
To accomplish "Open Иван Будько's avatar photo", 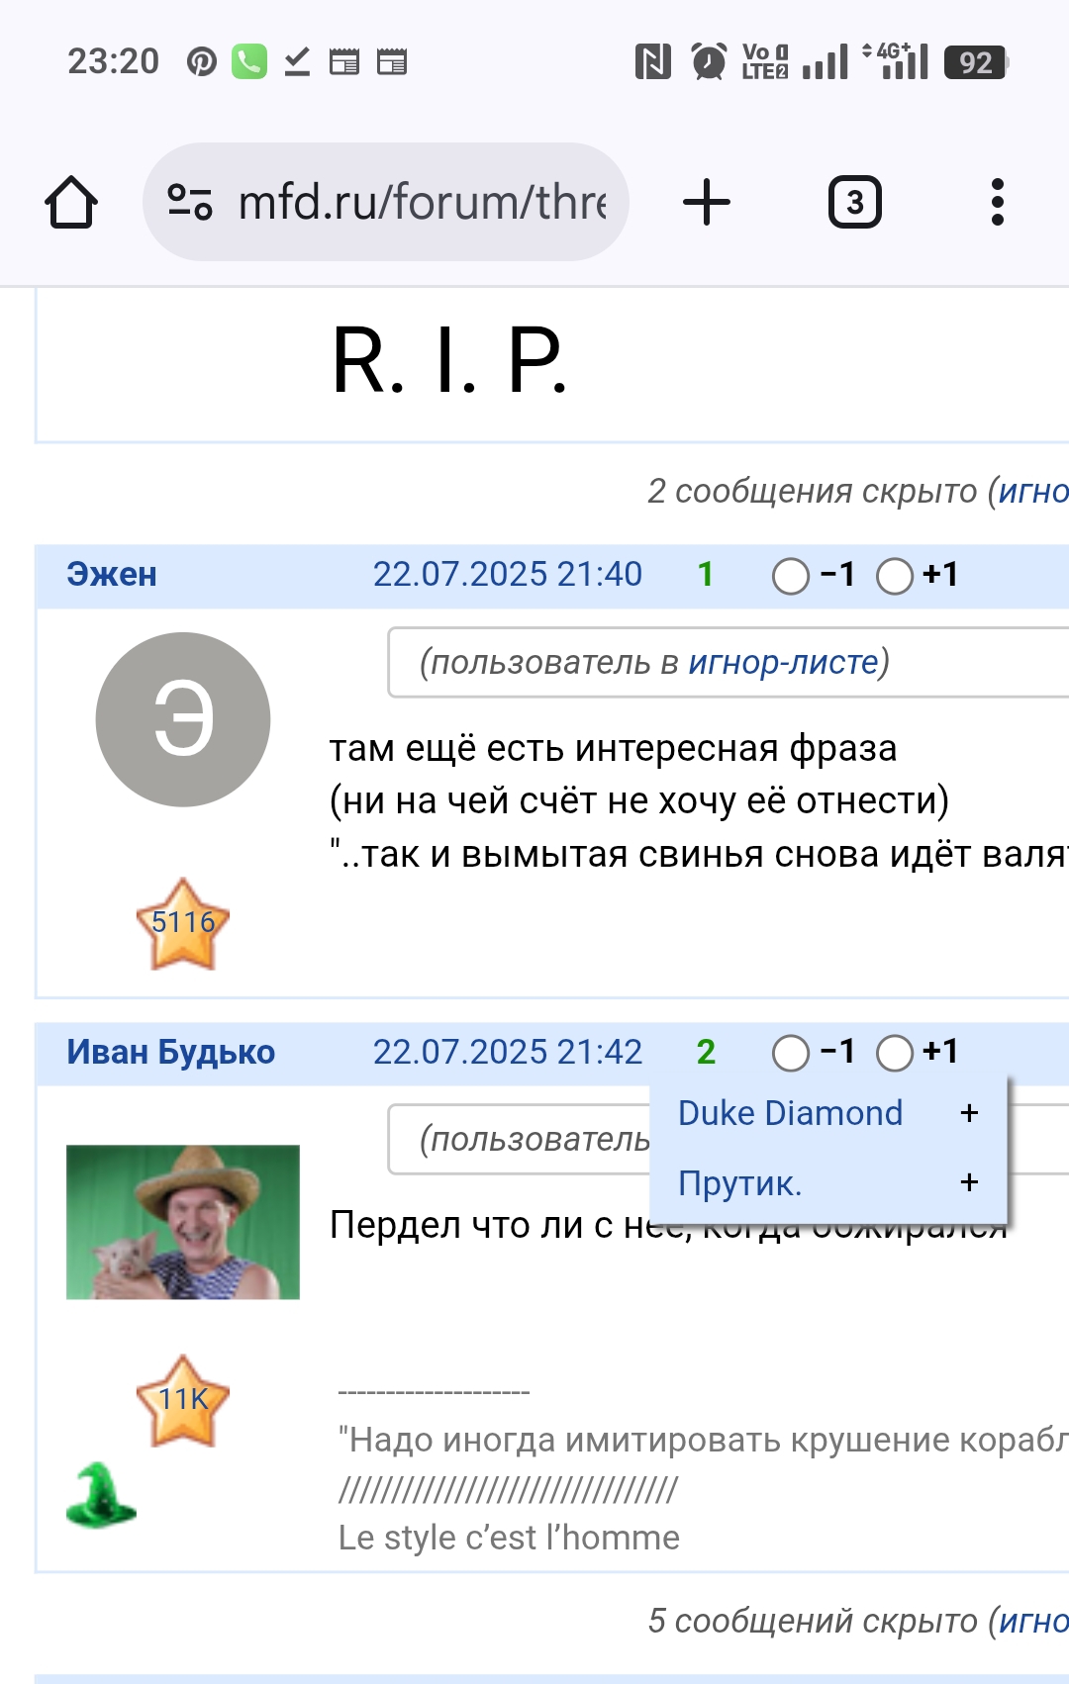I will tap(183, 1222).
